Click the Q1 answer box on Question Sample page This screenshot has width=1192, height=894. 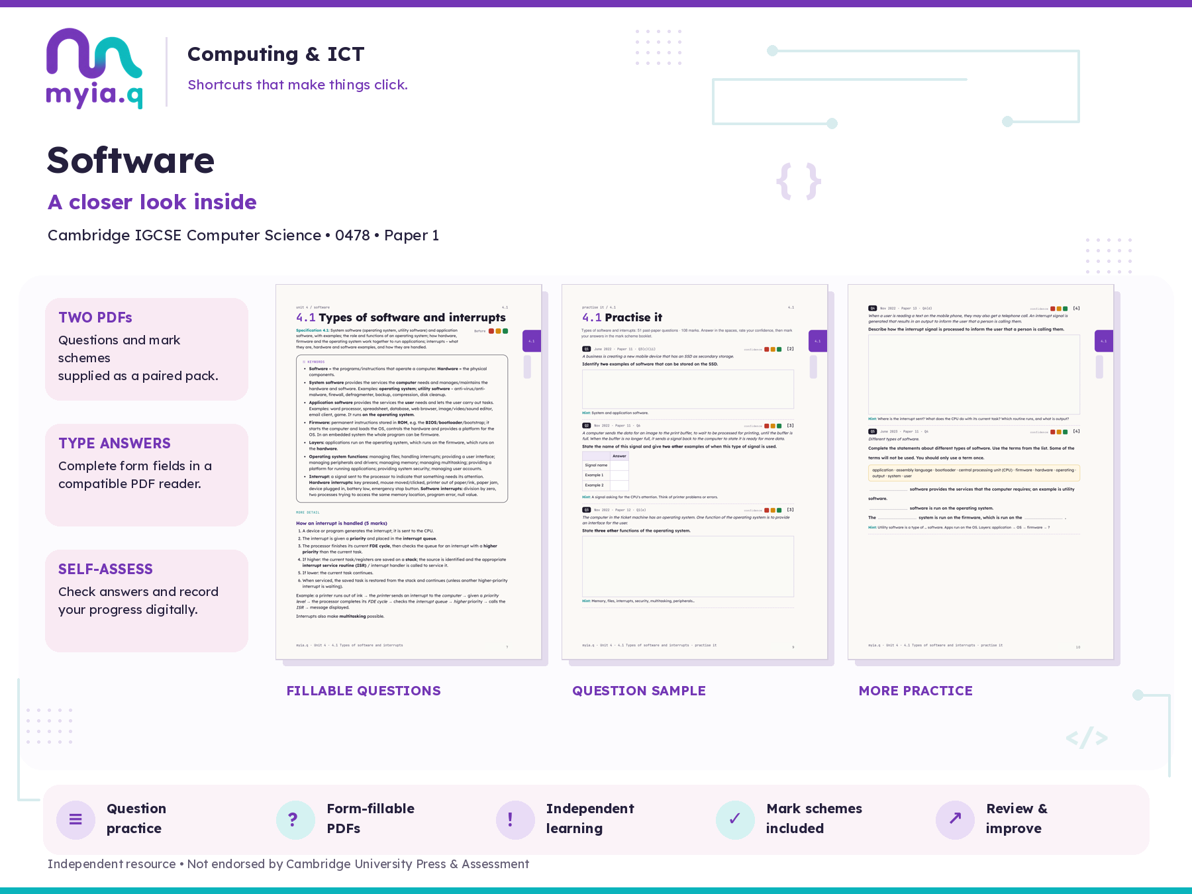click(x=688, y=389)
